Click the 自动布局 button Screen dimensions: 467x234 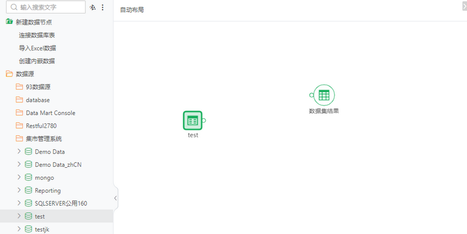tap(132, 10)
